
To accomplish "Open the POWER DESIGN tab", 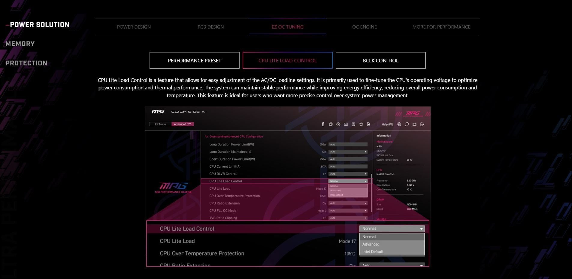I will coord(134,27).
